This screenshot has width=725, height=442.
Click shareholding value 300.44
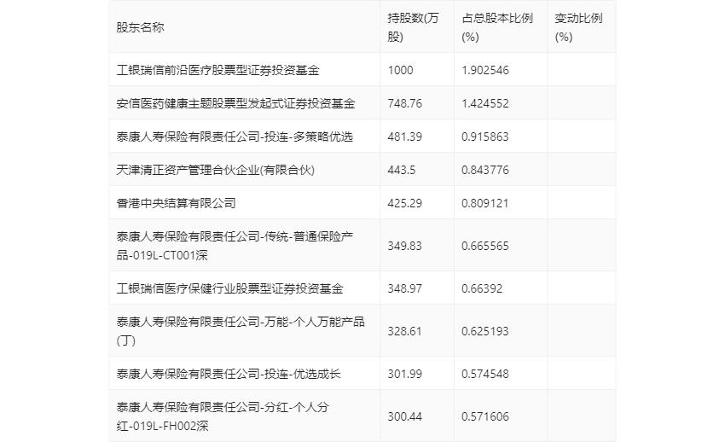(x=404, y=416)
